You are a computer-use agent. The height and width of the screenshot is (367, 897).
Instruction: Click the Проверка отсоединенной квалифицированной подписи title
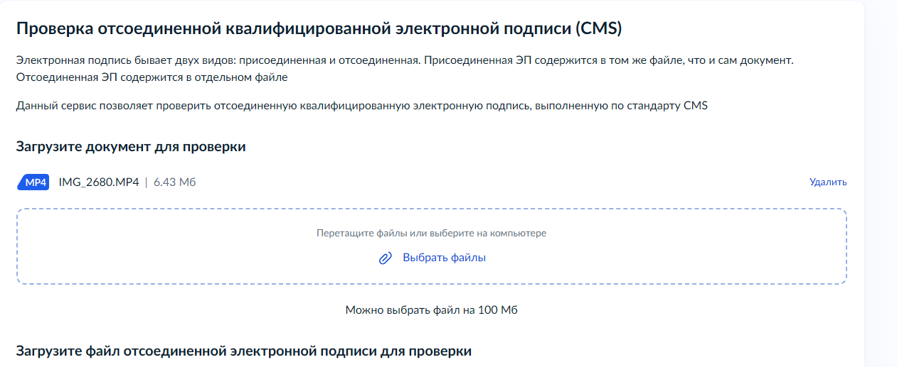pyautogui.click(x=319, y=29)
